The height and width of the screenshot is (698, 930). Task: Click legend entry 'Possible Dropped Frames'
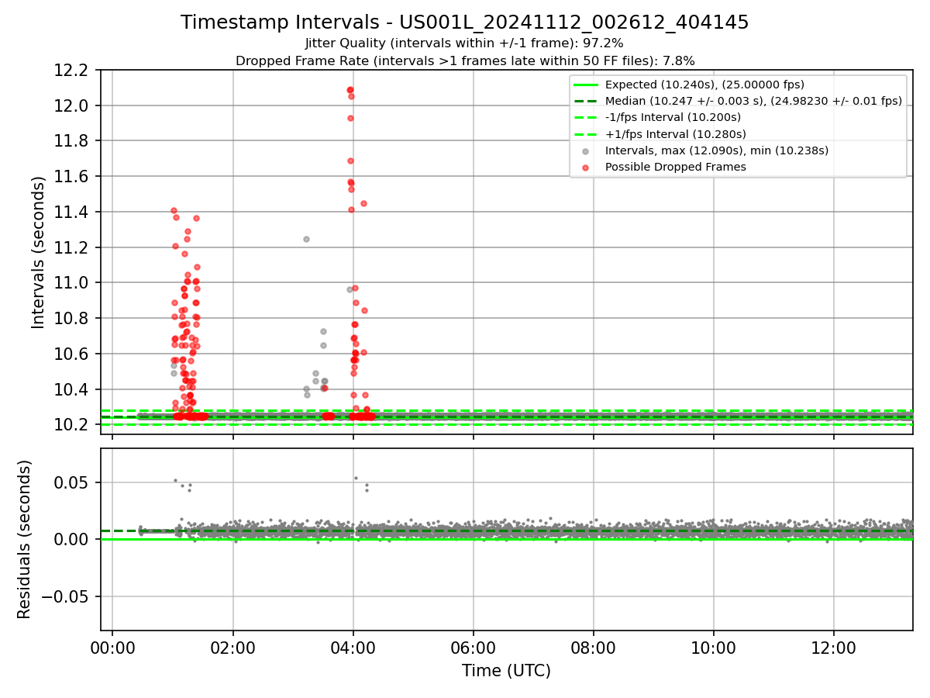coord(675,167)
